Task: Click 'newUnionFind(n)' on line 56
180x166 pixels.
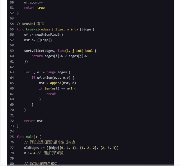Action: tap(49, 35)
